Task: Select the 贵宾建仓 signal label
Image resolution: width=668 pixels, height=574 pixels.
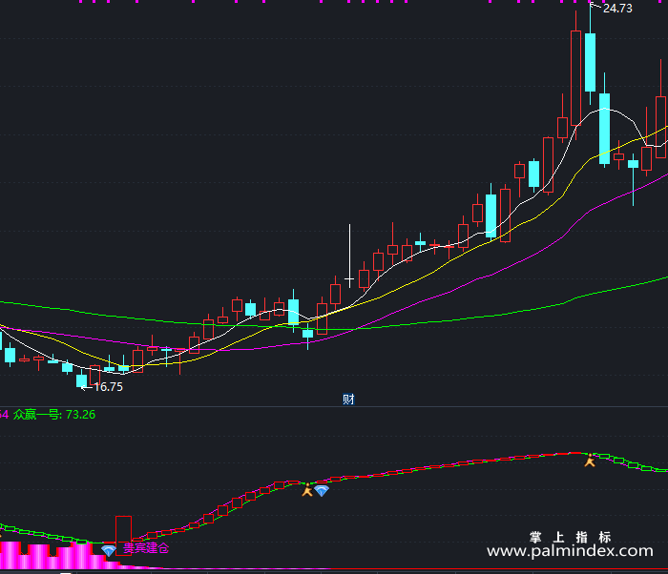Action: tap(146, 547)
